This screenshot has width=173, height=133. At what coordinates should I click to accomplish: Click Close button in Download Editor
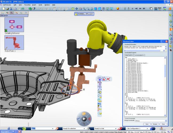tap(163, 124)
